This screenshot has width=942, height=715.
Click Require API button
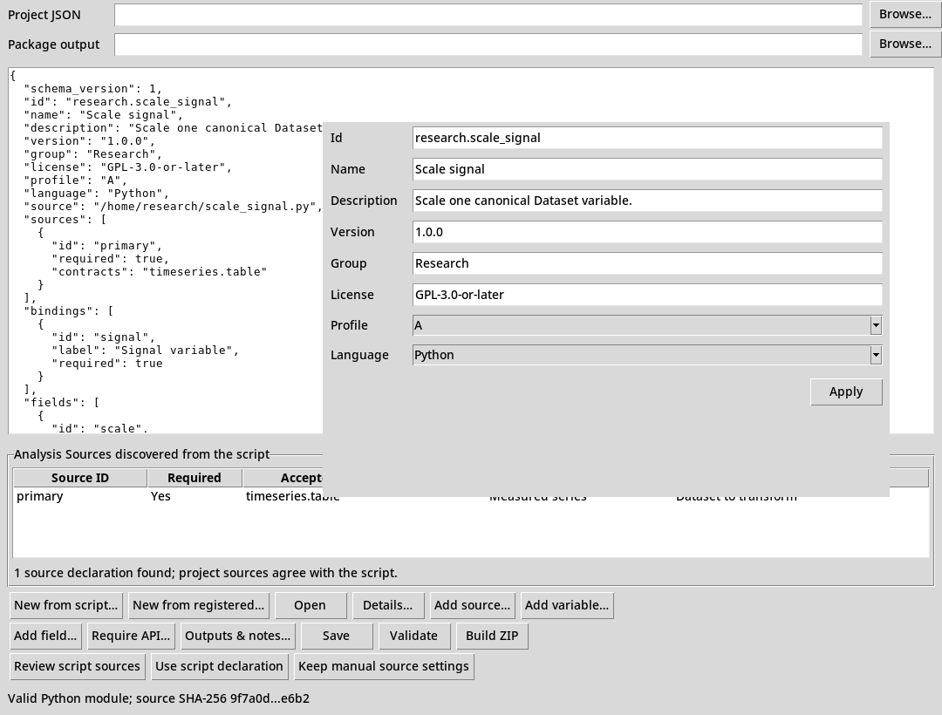[x=131, y=636]
